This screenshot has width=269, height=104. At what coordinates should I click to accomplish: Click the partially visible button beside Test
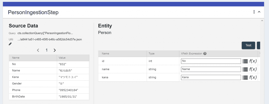(258, 45)
